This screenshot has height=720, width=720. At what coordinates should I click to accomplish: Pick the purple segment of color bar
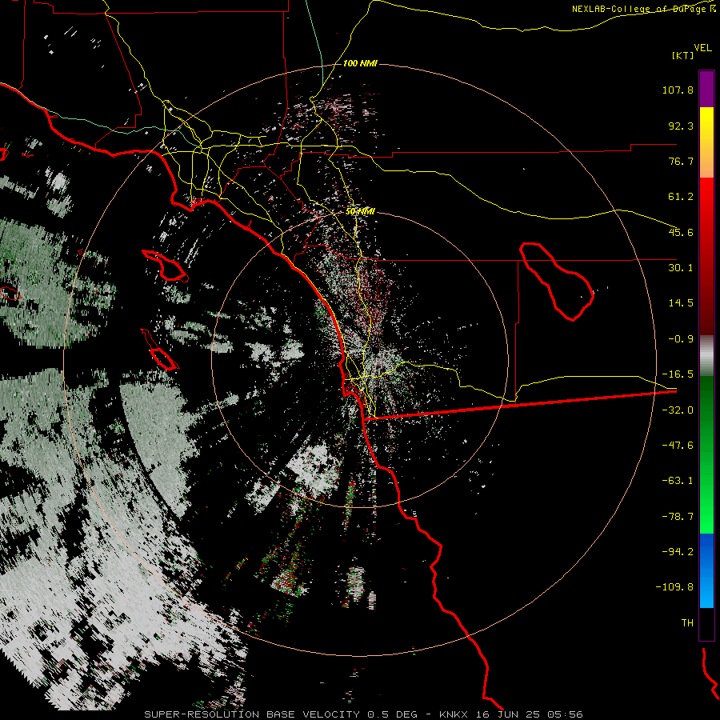tap(706, 89)
